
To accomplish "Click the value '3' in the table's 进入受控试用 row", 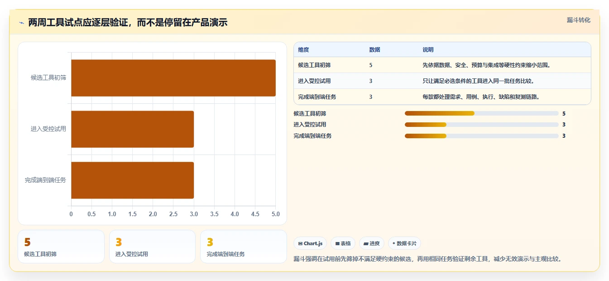I will 371,81.
